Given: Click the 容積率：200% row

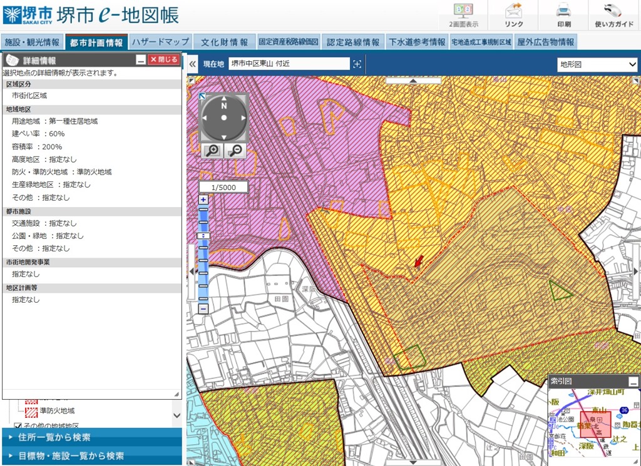Looking at the screenshot, I should [37, 147].
